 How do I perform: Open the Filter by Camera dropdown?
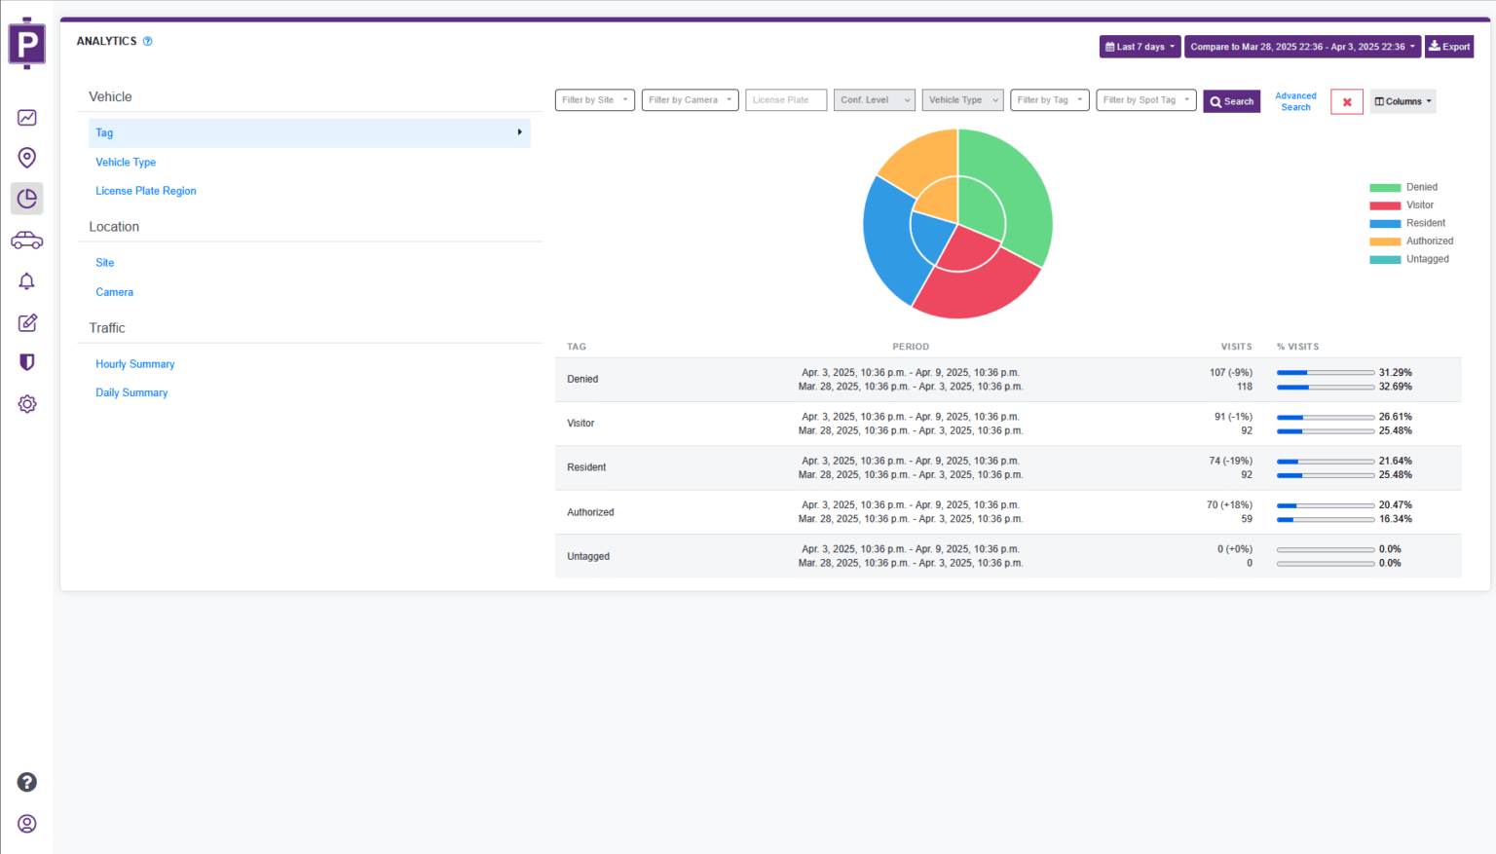(691, 100)
